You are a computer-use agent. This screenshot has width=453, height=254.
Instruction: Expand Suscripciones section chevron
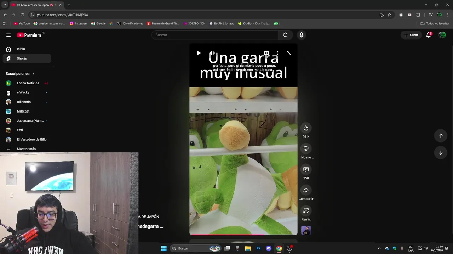click(33, 74)
